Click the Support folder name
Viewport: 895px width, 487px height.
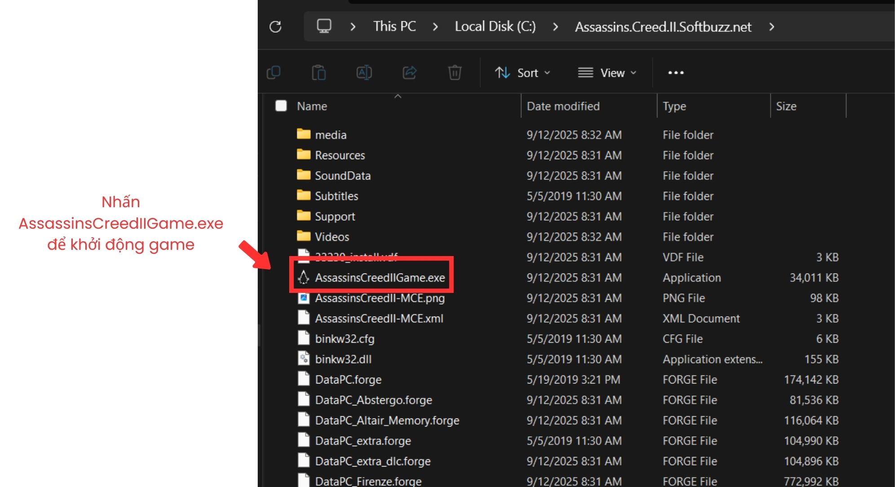(x=335, y=217)
